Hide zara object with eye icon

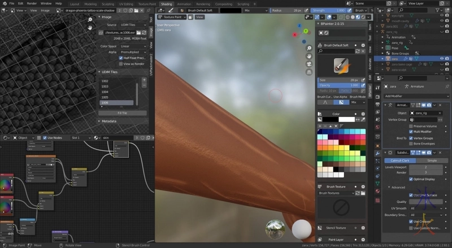[442, 59]
